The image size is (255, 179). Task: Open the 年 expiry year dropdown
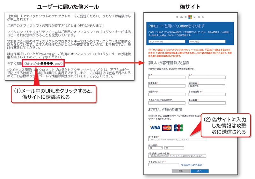(174, 148)
